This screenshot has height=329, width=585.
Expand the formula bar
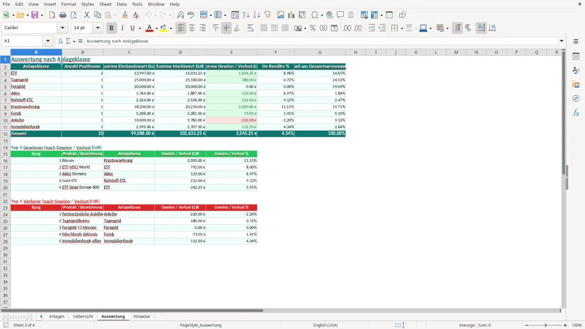pyautogui.click(x=562, y=41)
